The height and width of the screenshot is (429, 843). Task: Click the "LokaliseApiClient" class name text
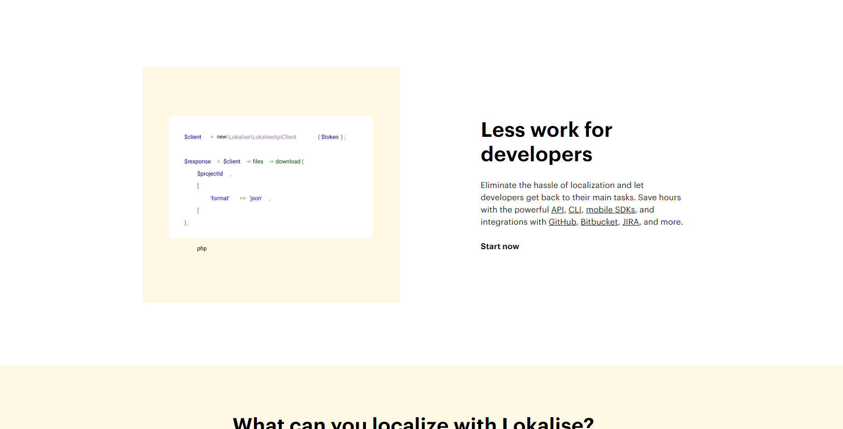(x=274, y=137)
